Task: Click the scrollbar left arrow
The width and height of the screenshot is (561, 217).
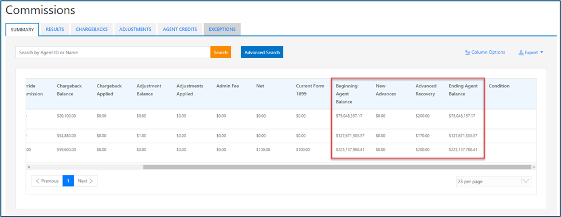Action: click(29, 167)
